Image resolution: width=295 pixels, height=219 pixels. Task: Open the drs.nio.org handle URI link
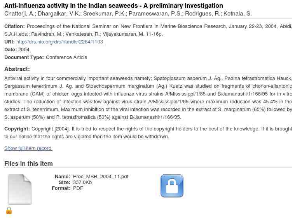pyautogui.click(x=59, y=42)
